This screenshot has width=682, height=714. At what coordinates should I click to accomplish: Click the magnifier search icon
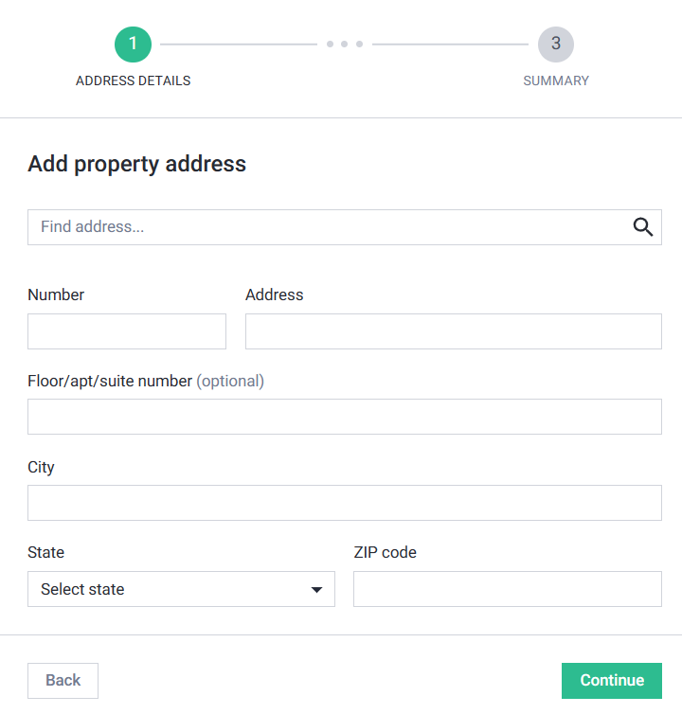(x=643, y=227)
